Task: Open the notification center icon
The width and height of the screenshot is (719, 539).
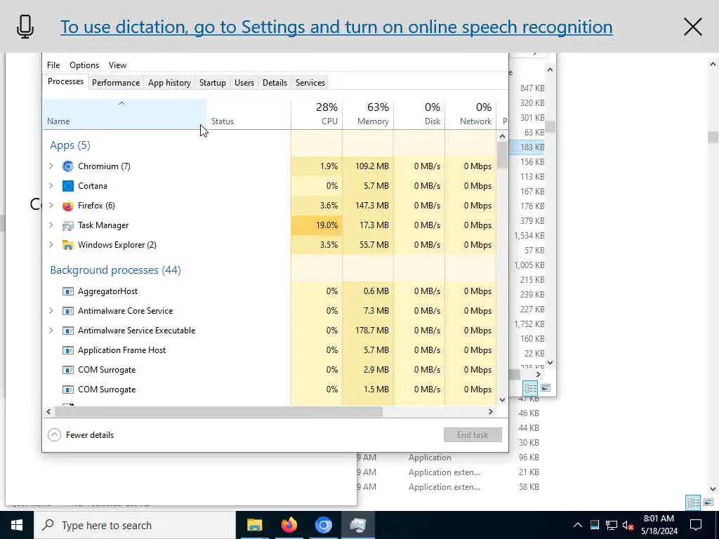Action: [x=696, y=525]
